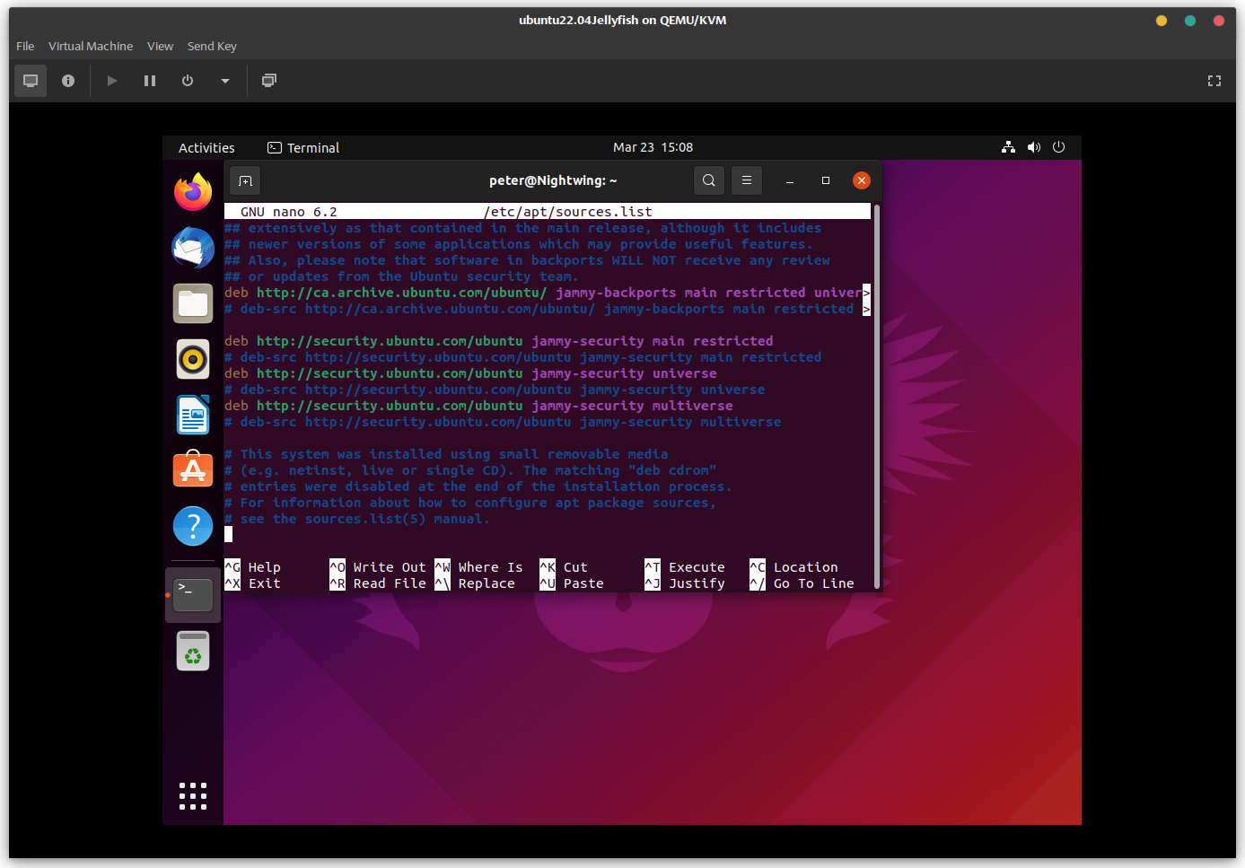
Task: Open the Send Key menu
Action: [212, 46]
